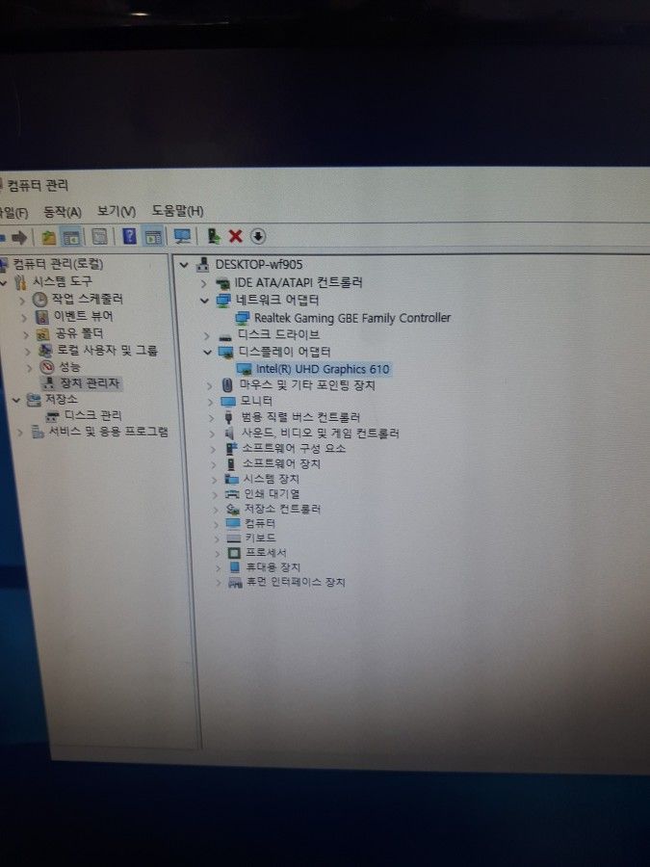The image size is (650, 867).
Task: Collapse the 저장소 node
Action: (x=16, y=400)
